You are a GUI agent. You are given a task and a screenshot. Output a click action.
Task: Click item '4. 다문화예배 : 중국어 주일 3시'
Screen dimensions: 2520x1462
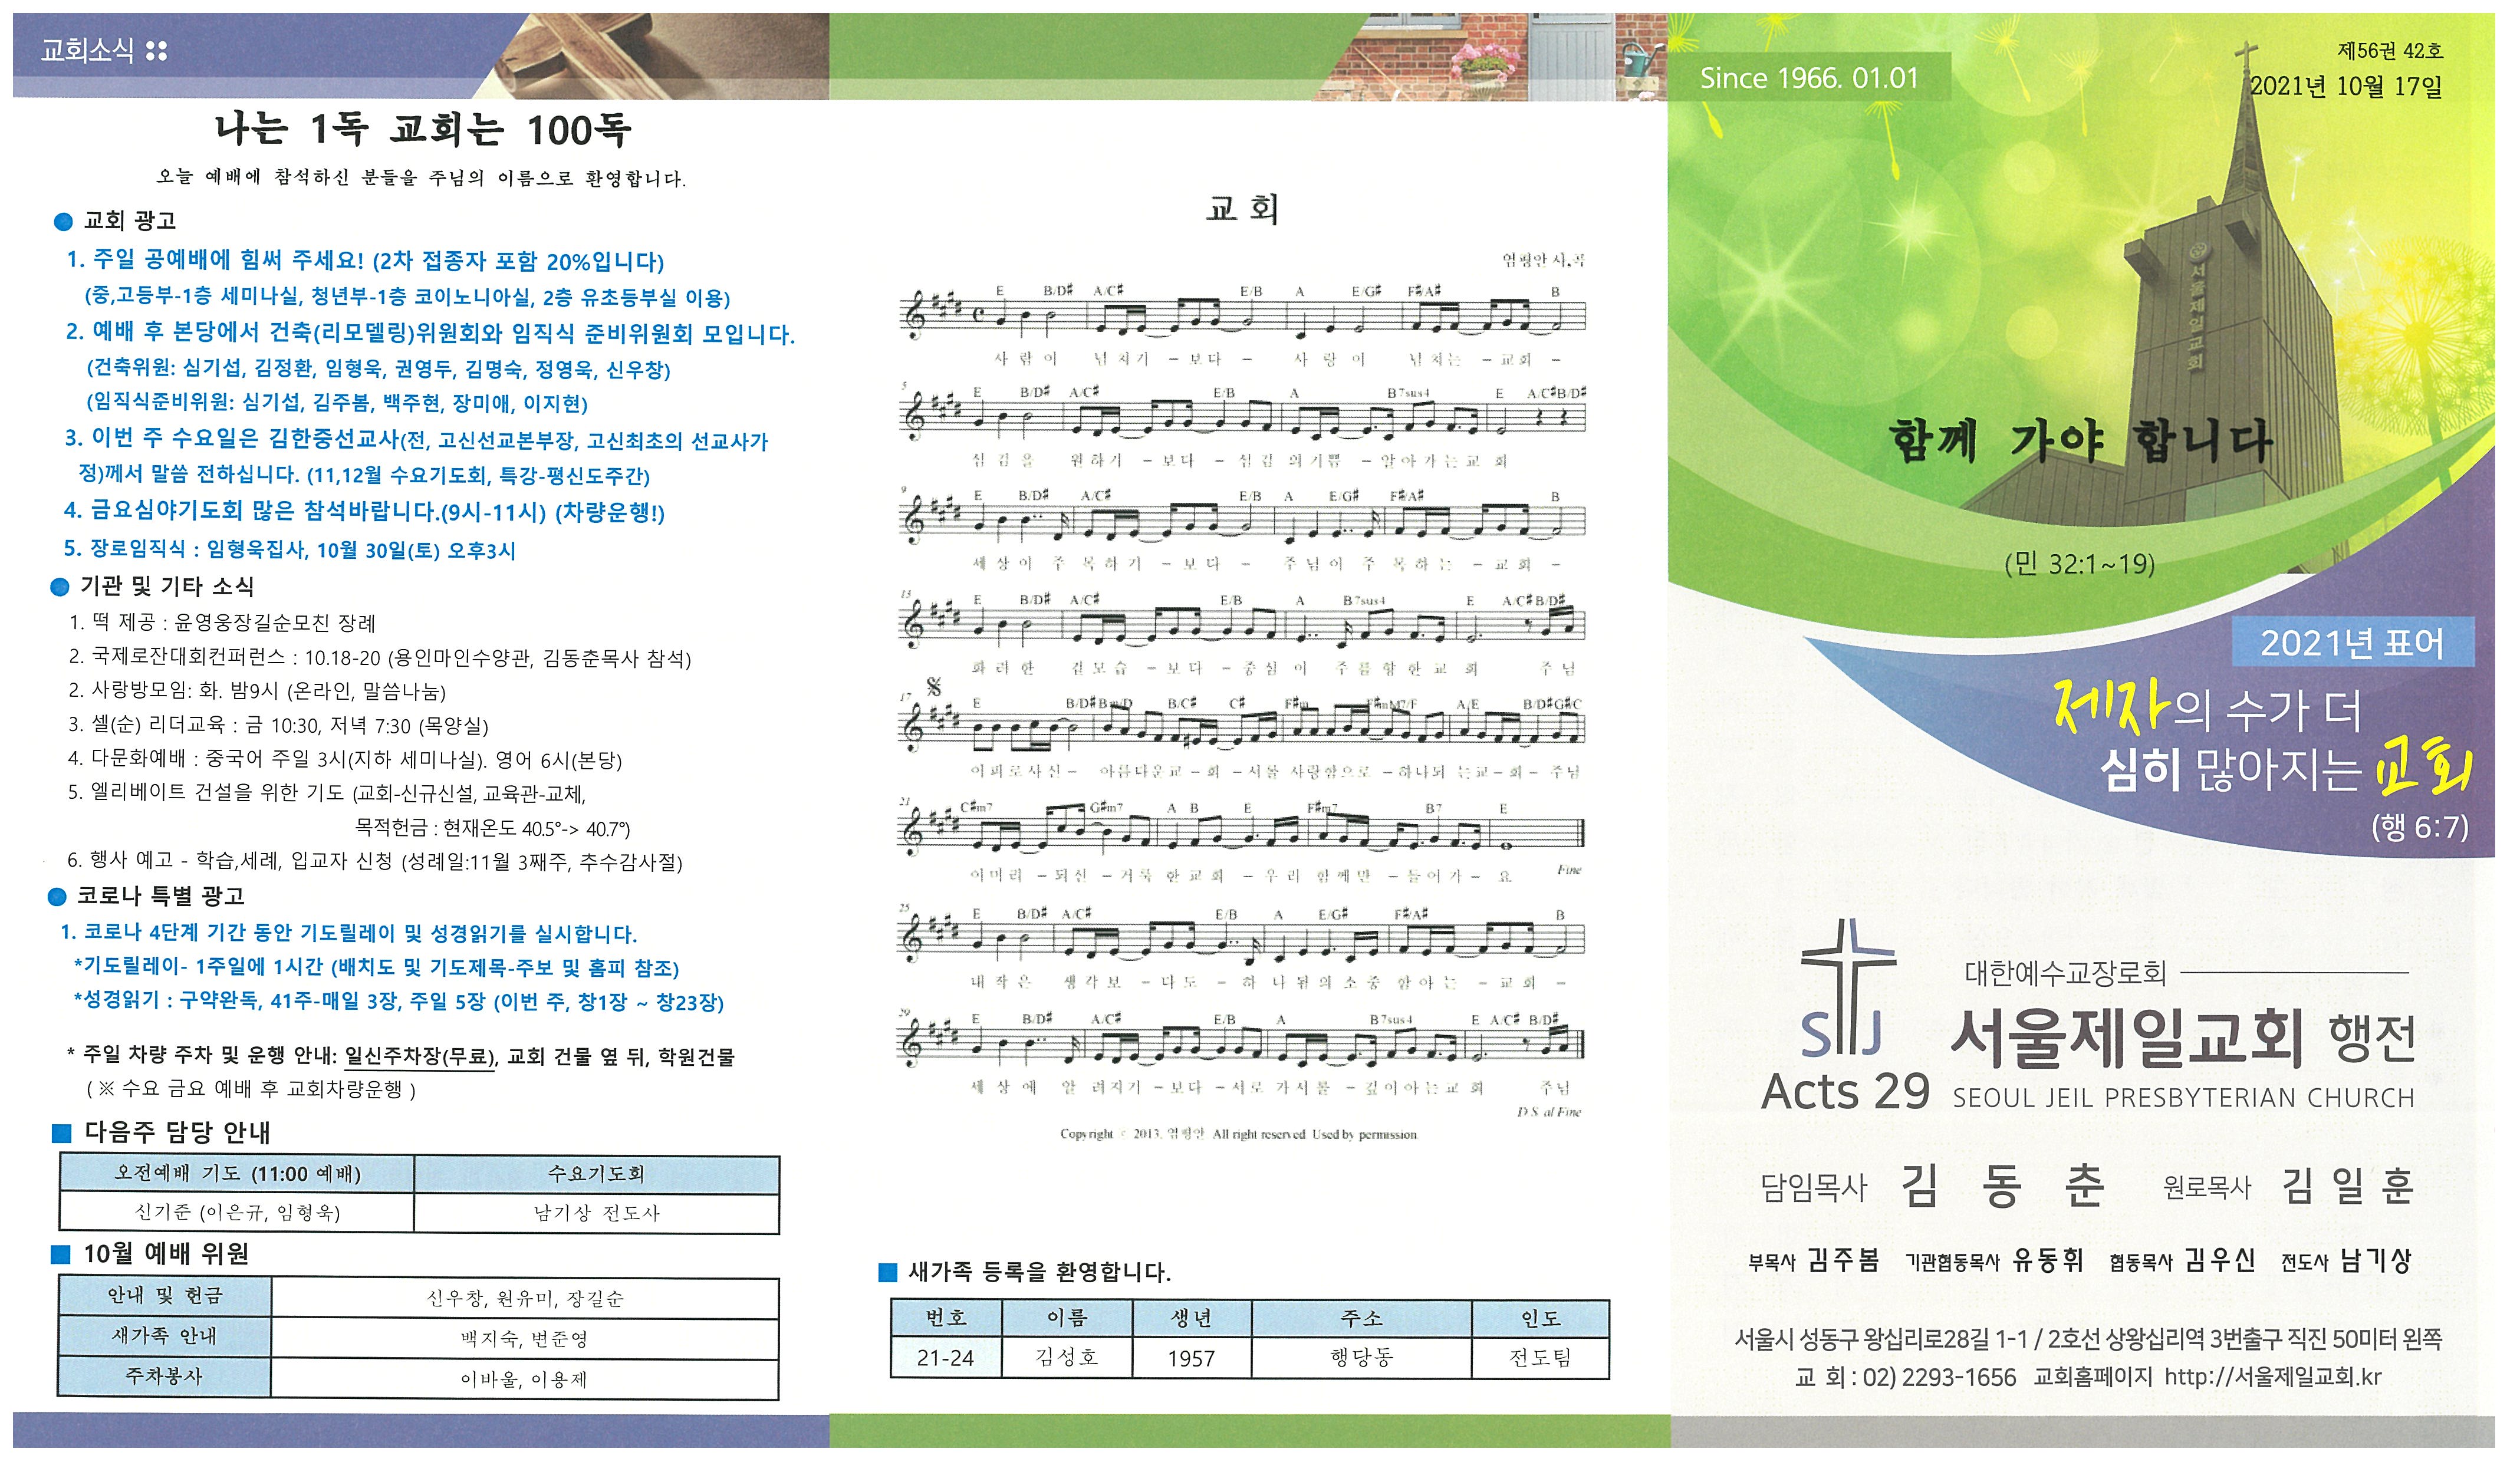pyautogui.click(x=345, y=760)
